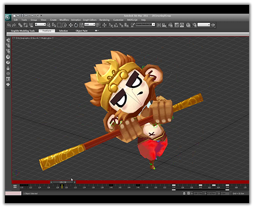The width and height of the screenshot is (254, 208).
Task: Open the Layer Manager icon
Action: click(x=170, y=25)
